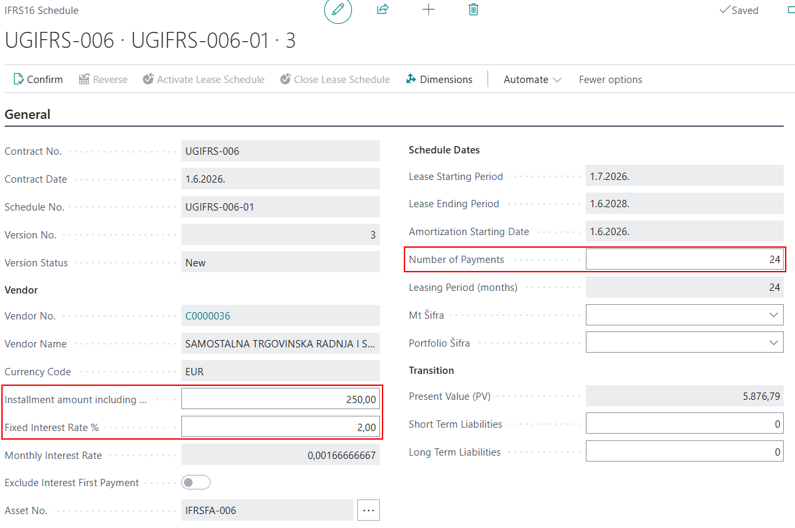Click the Fixed Interest Rate % field
Viewport: 795px width, 528px height.
280,427
